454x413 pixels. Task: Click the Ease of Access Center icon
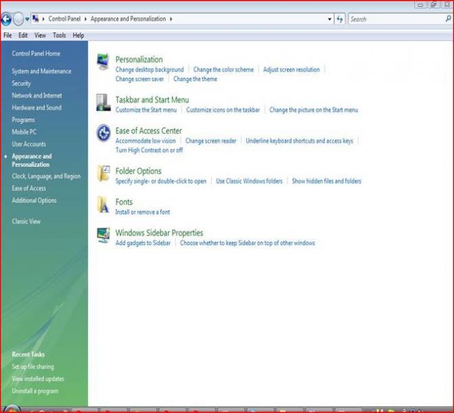pyautogui.click(x=103, y=133)
